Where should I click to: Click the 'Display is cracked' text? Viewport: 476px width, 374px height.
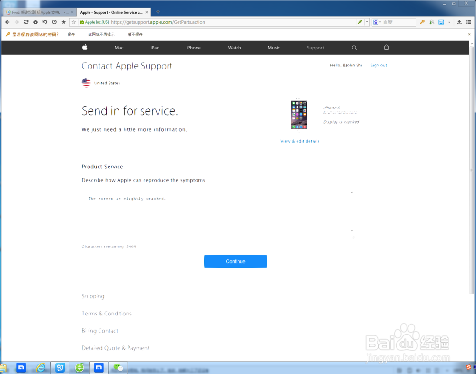341,122
